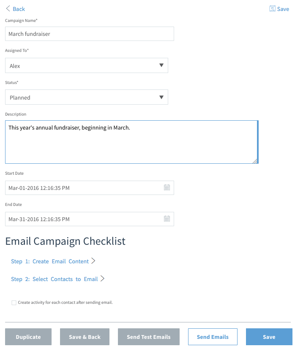Enable create activity for each contact checkbox
Screen dimensions: 295x349
click(x=14, y=303)
